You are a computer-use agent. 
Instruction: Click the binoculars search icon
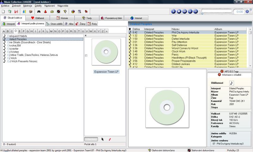(39, 12)
